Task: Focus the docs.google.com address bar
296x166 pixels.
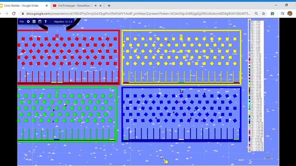Action: (138, 13)
